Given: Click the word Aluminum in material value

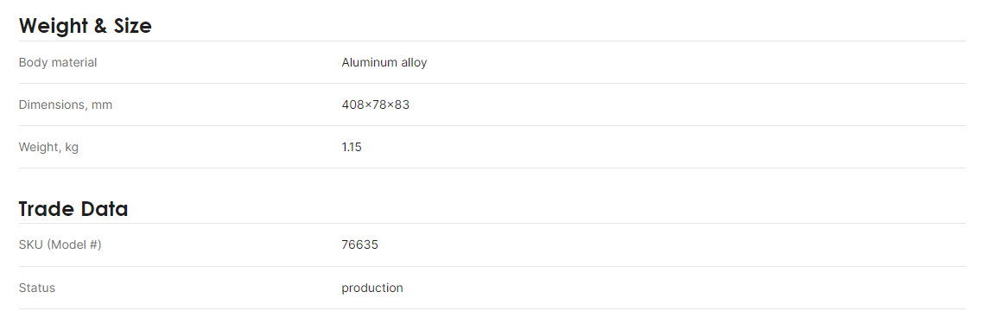Looking at the screenshot, I should click(x=370, y=63).
